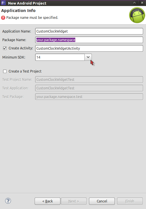Click the Create Activity name field

coord(89,48)
